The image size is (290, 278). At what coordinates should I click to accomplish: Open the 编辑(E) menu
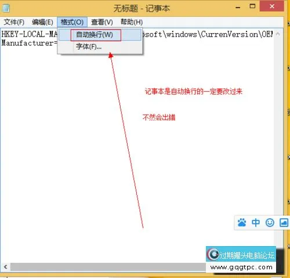[42, 22]
